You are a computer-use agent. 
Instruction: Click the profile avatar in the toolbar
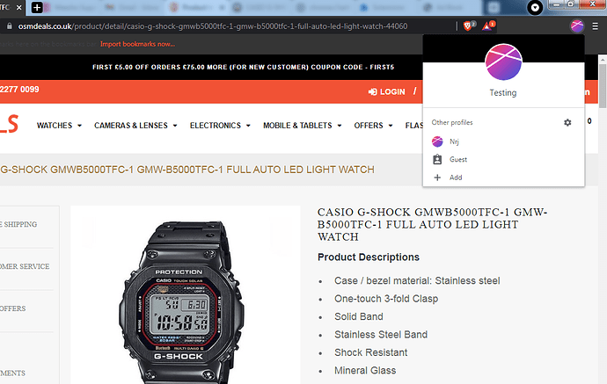577,25
